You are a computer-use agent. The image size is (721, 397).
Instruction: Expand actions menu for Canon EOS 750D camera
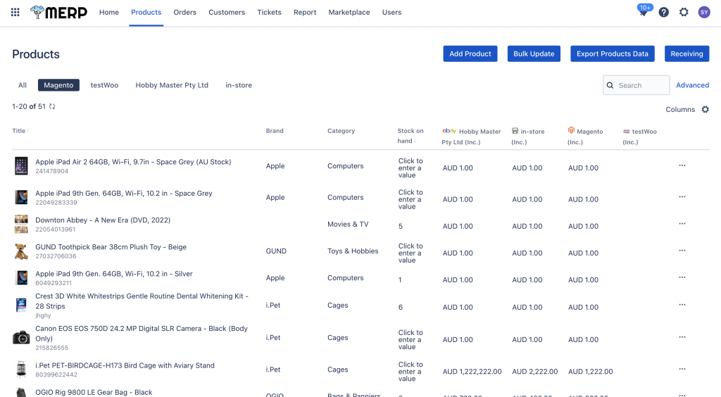pyautogui.click(x=682, y=337)
